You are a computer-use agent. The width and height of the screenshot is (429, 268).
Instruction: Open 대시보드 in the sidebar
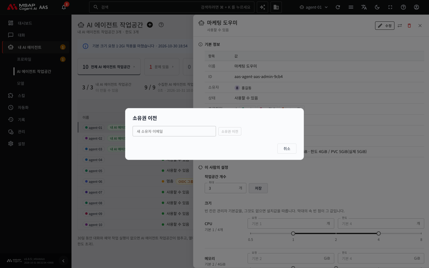[36, 23]
